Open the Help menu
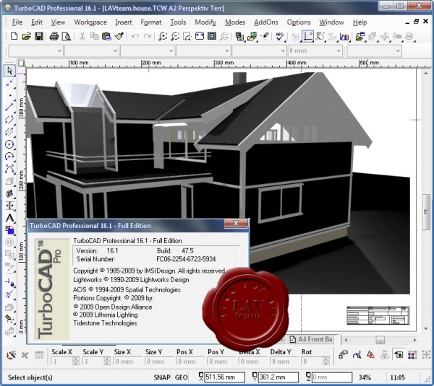 (359, 22)
